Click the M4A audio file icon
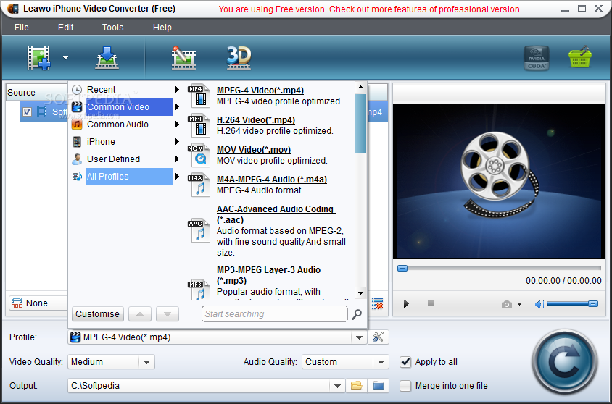Viewport: 612px width, 404px height. click(x=199, y=185)
